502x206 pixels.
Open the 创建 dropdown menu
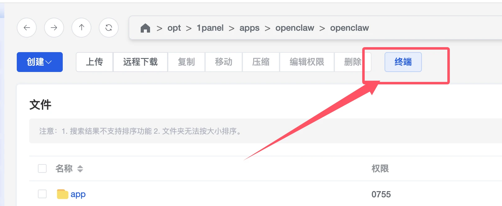[x=40, y=62]
